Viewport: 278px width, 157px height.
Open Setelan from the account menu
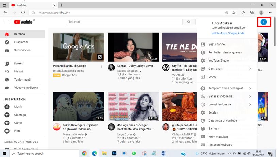[x=213, y=112]
